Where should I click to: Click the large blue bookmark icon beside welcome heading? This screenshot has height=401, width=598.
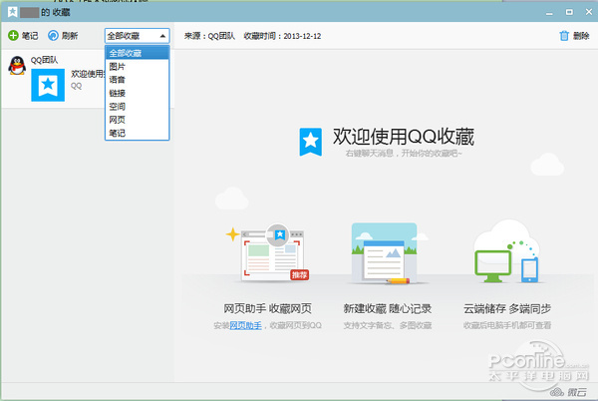[x=310, y=142]
